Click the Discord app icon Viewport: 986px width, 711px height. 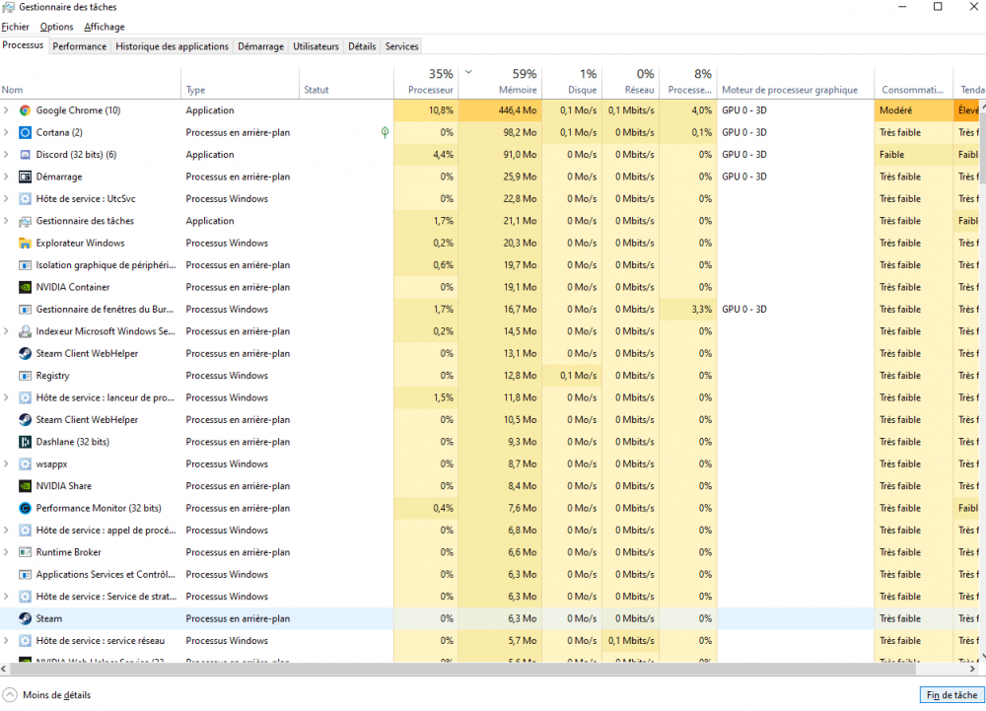pyautogui.click(x=26, y=155)
